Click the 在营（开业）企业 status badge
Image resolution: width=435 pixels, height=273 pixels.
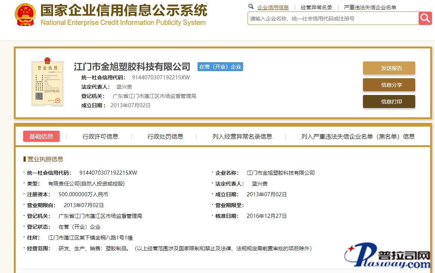(220, 67)
